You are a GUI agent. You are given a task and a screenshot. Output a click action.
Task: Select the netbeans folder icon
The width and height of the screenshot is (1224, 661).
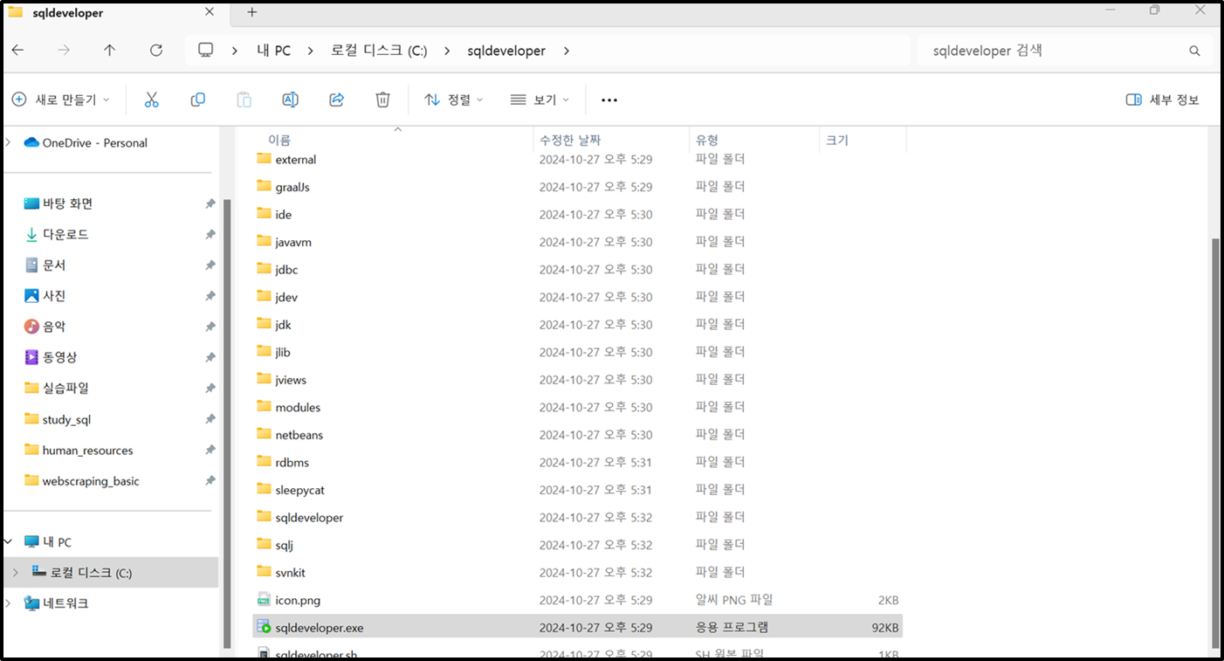click(264, 434)
